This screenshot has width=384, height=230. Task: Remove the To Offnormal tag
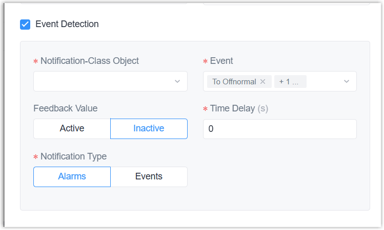[x=262, y=82]
